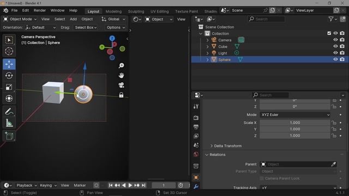Screen dimensions: 349x196
Task: Disable the Sphere in renders
Action: pos(342,59)
